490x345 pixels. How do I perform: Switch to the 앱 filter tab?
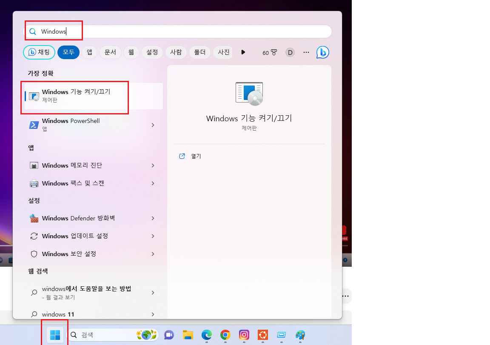click(x=89, y=52)
